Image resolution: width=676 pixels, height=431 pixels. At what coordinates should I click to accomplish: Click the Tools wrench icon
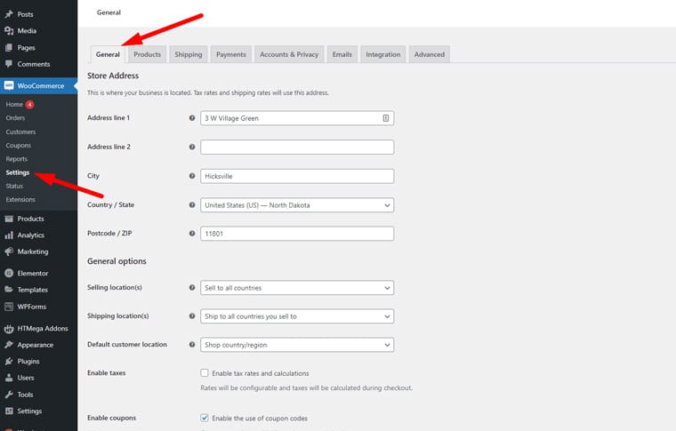click(x=9, y=395)
